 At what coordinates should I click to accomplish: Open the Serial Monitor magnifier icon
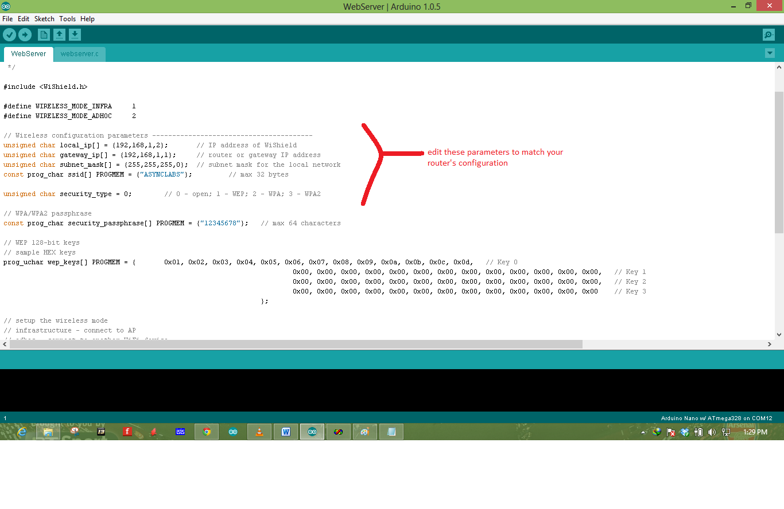[x=769, y=35]
